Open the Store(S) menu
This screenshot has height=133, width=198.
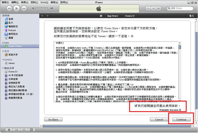44,3
